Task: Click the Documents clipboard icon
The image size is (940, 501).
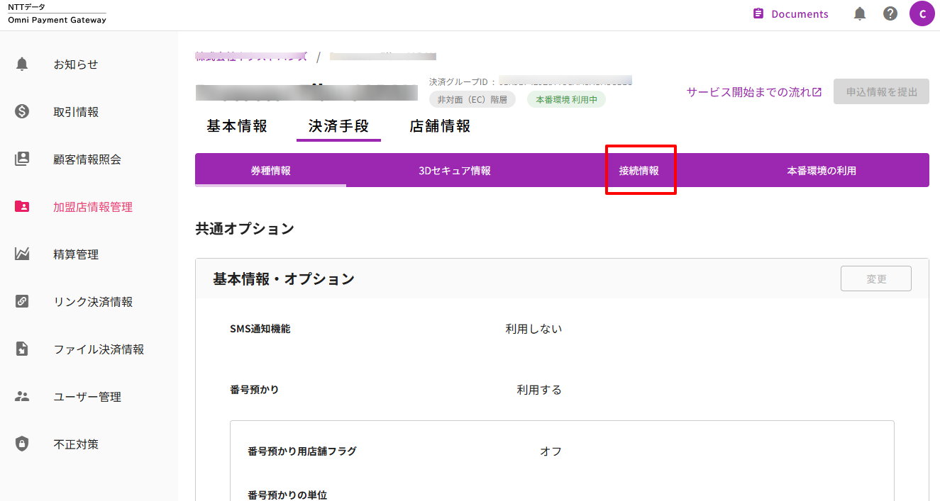Action: (758, 14)
